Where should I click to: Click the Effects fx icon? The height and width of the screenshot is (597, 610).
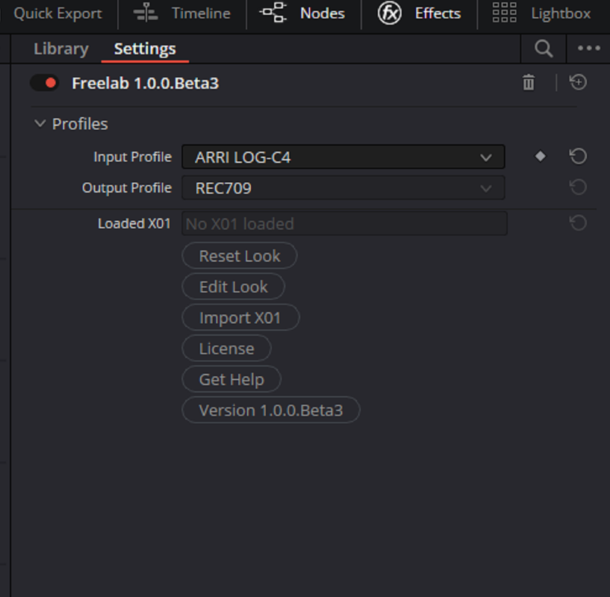(390, 13)
